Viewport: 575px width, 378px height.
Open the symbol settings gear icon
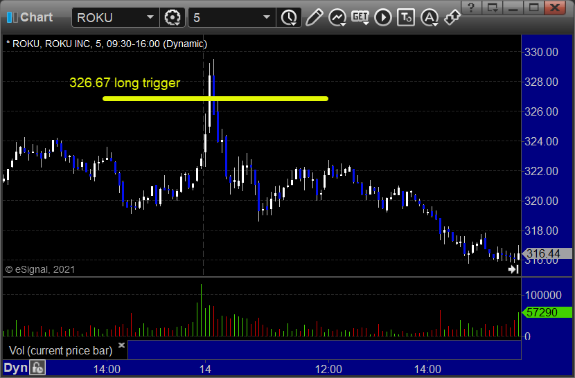[x=172, y=17]
